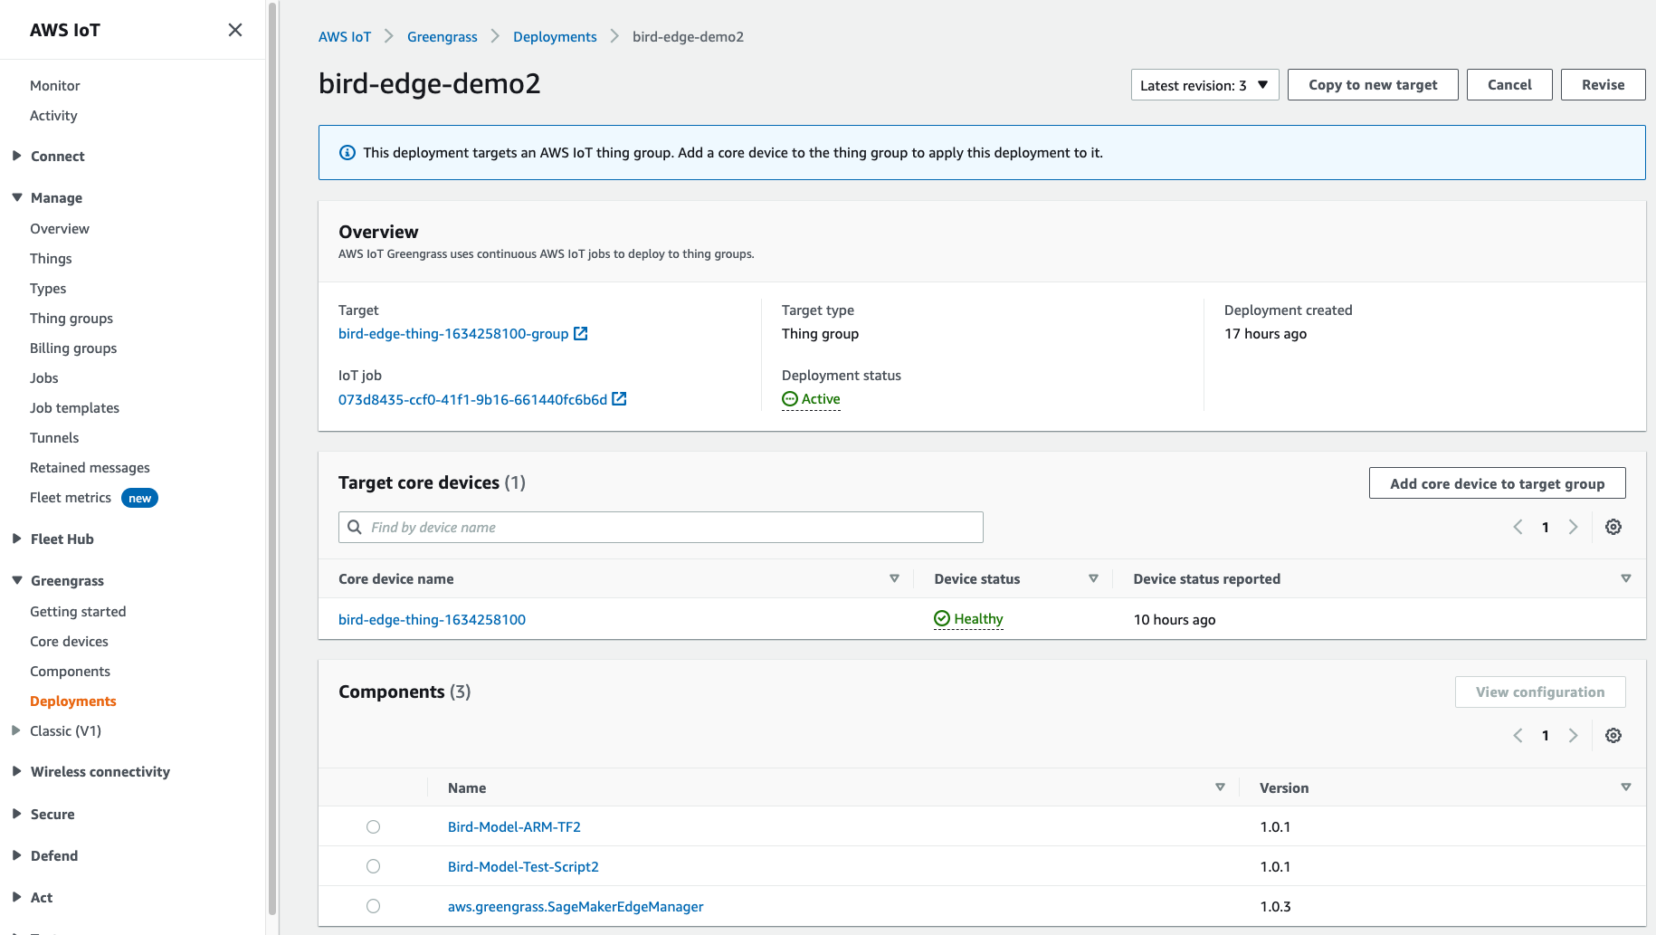This screenshot has height=935, width=1656.
Task: Open Getting started under Greengrass
Action: [x=78, y=612]
